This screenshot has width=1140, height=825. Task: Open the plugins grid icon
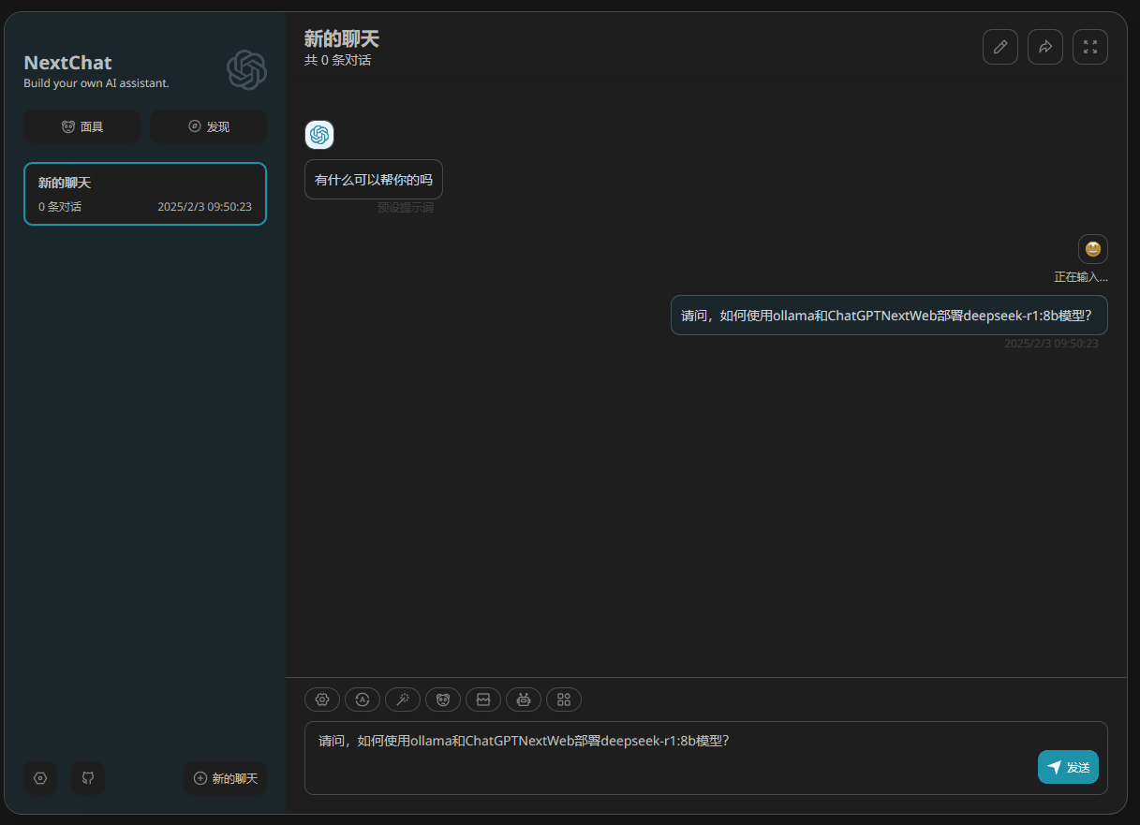click(x=564, y=700)
